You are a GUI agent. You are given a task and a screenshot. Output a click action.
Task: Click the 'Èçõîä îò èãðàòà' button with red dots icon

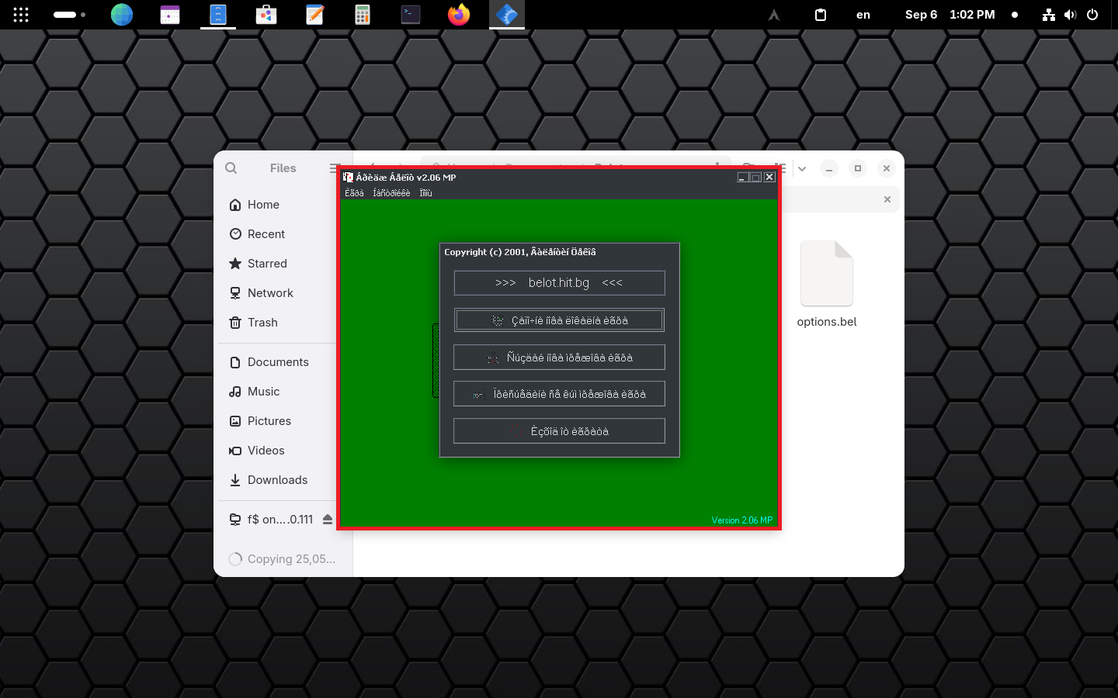[x=559, y=431]
